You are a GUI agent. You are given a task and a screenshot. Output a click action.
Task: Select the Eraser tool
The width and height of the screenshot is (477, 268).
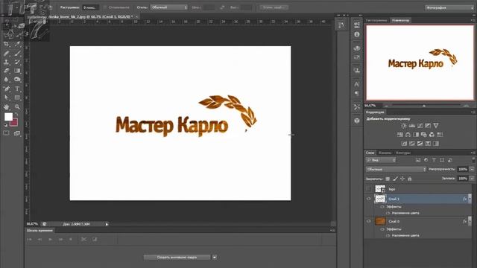pyautogui.click(x=6, y=71)
